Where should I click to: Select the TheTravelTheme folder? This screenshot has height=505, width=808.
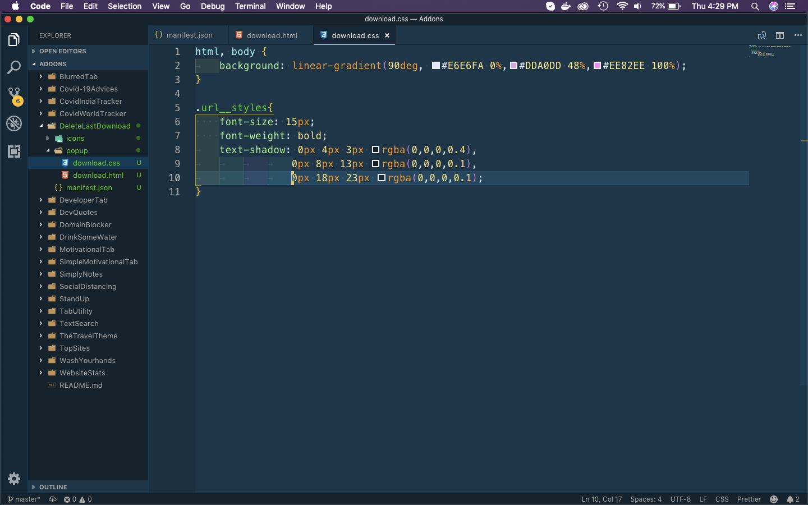pyautogui.click(x=89, y=336)
